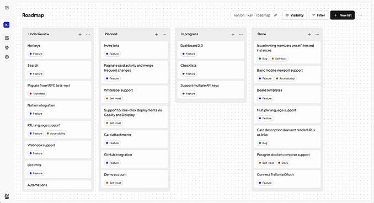
Task: Open Under Review list options menu
Action: pos(88,34)
